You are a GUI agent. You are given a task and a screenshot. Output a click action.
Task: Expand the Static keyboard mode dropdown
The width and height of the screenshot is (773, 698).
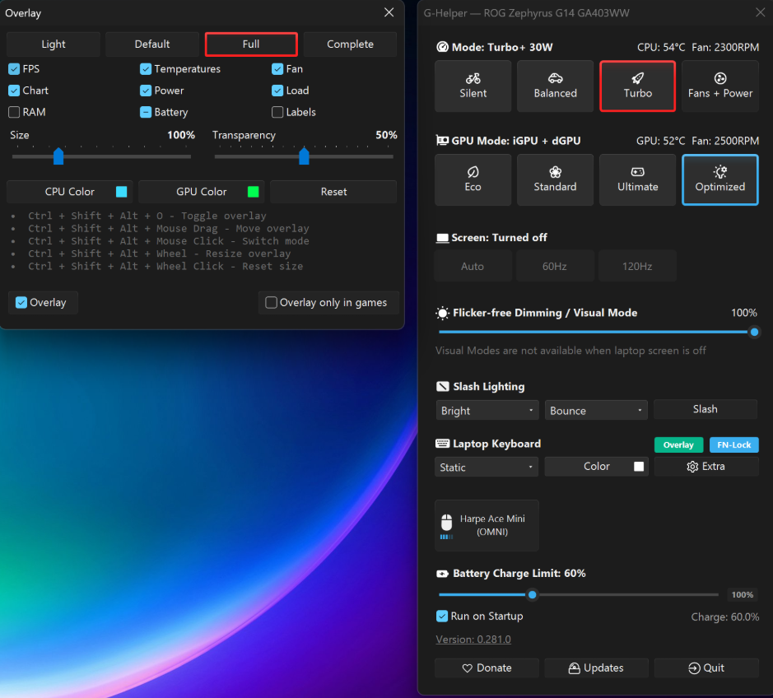point(486,467)
